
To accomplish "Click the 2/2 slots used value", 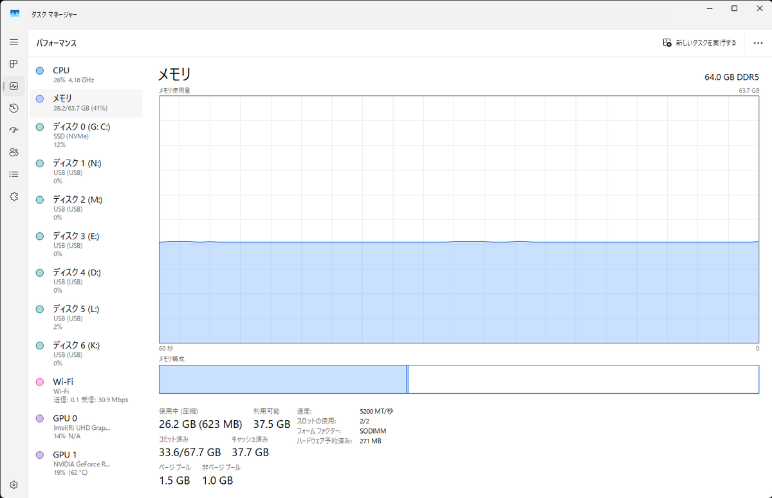I will [x=365, y=421].
